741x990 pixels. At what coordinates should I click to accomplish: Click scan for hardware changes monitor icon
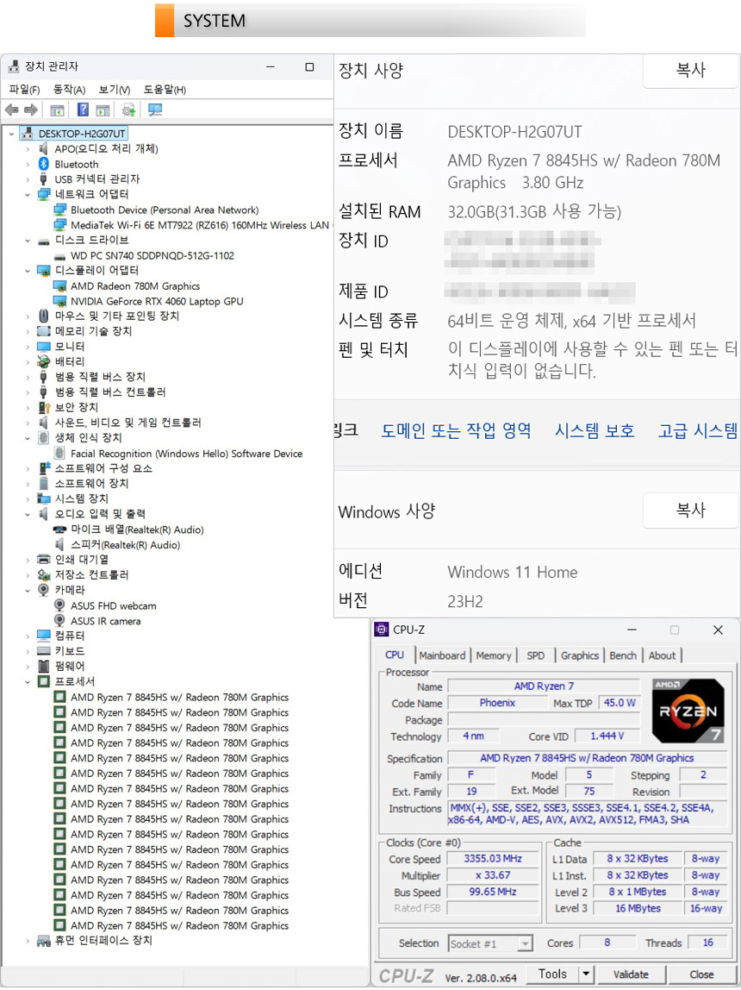[155, 110]
